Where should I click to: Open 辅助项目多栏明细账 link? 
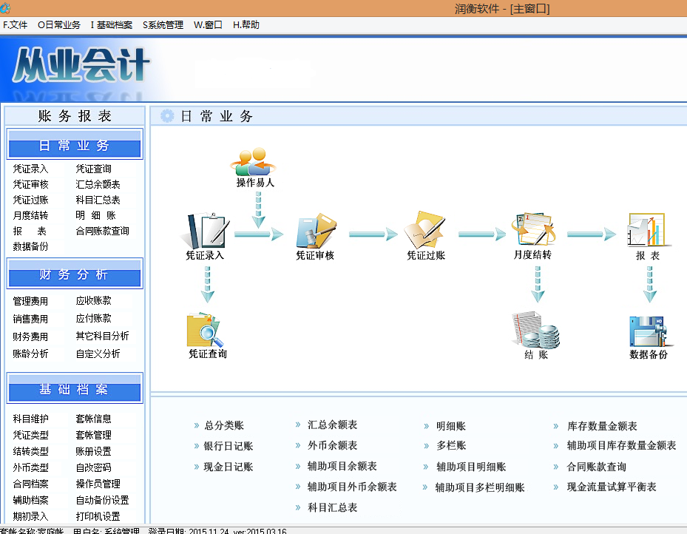click(x=480, y=487)
